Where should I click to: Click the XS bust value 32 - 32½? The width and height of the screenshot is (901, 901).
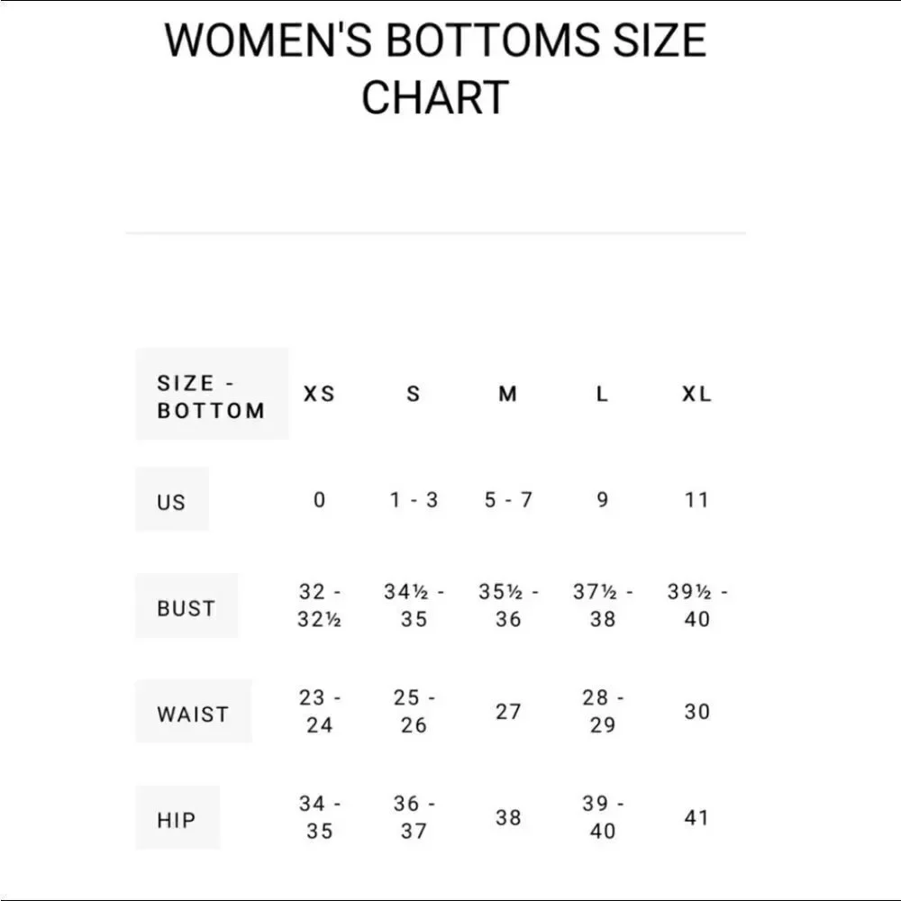coord(320,605)
